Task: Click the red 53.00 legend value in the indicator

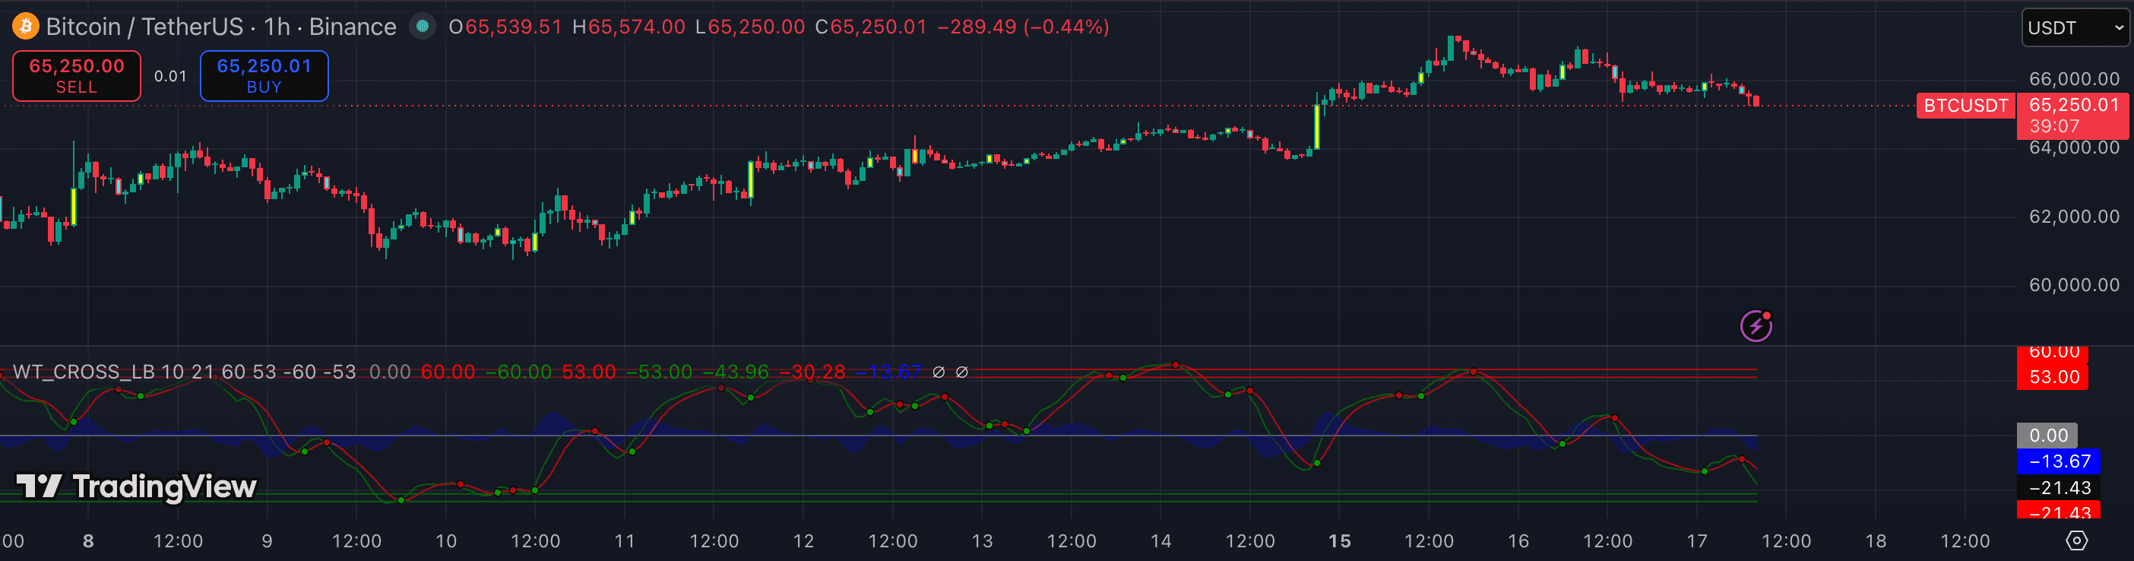Action: pyautogui.click(x=589, y=372)
